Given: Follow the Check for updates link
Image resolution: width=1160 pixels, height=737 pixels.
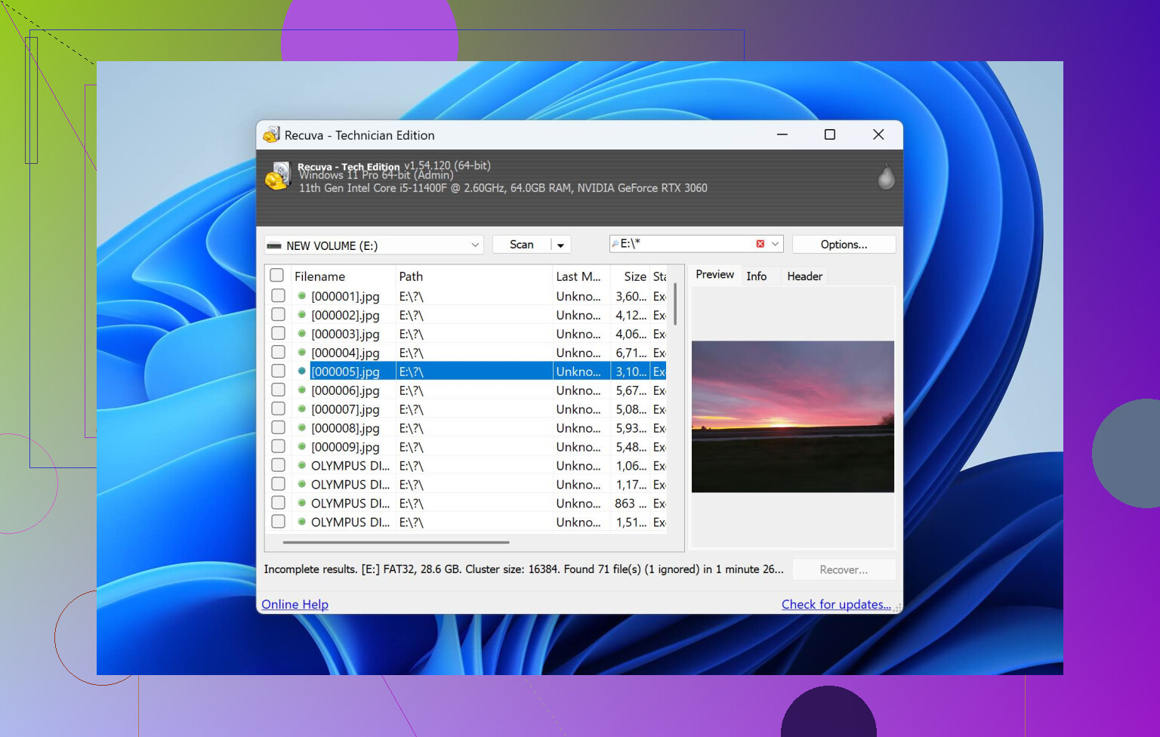Looking at the screenshot, I should click(x=835, y=604).
